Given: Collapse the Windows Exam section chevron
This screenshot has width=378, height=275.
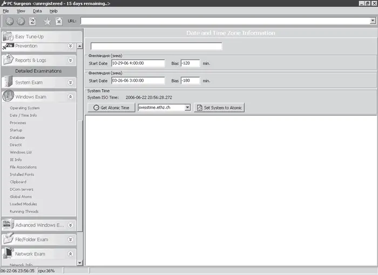Looking at the screenshot, I should click(70, 97).
